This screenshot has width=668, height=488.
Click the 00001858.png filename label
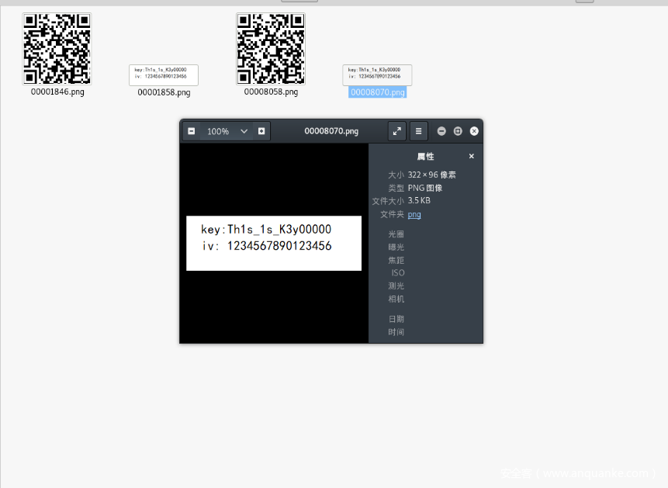[x=164, y=92]
